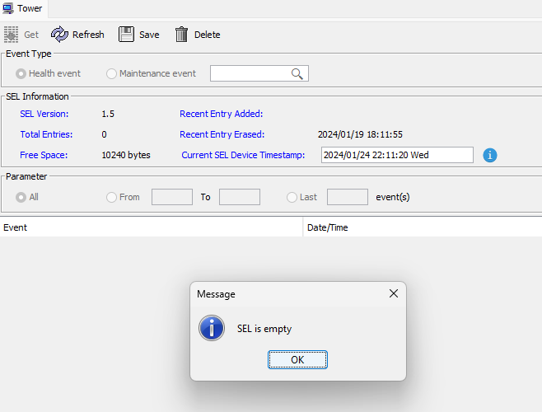Click the 10240 bytes value
This screenshot has height=412, width=542.
tap(126, 155)
